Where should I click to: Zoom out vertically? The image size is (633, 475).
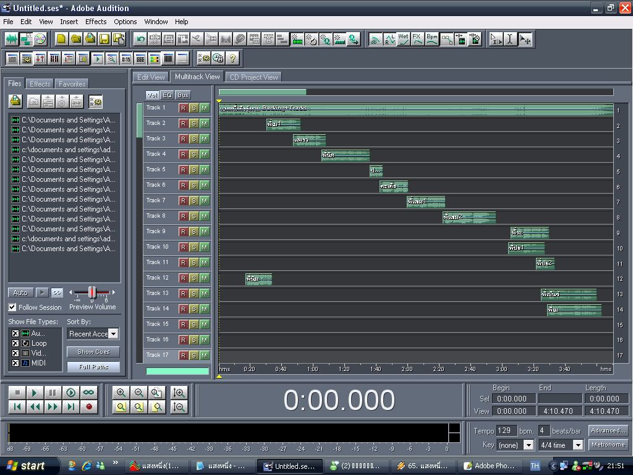click(179, 407)
